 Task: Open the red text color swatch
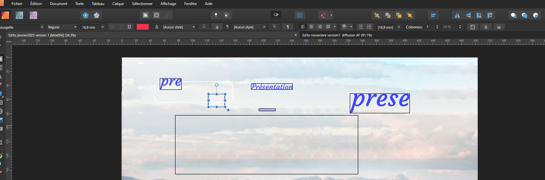click(143, 27)
